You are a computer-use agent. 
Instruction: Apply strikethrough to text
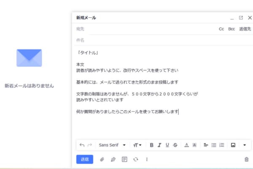(175, 145)
